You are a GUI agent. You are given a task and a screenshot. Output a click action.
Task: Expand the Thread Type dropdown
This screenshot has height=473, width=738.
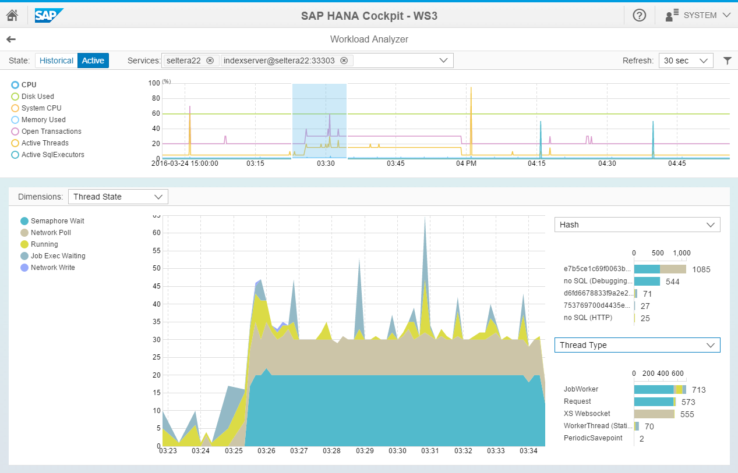pyautogui.click(x=637, y=345)
